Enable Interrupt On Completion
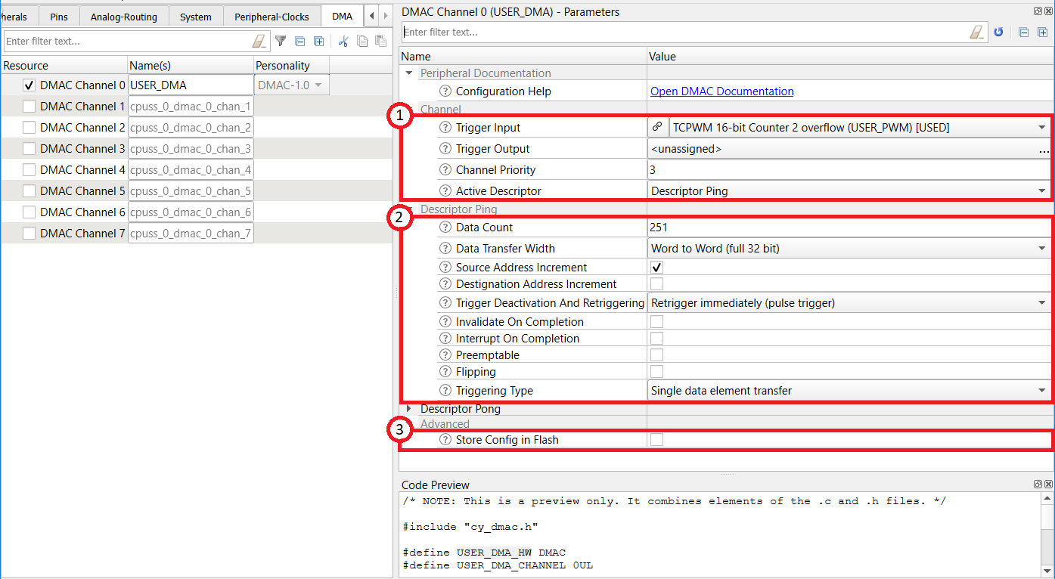This screenshot has width=1055, height=579. [657, 339]
